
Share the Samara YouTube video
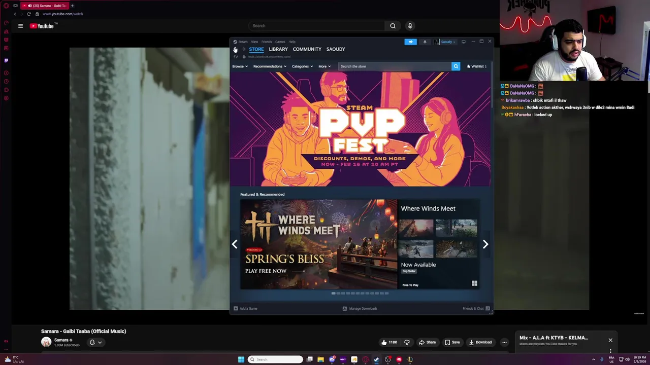tap(427, 342)
